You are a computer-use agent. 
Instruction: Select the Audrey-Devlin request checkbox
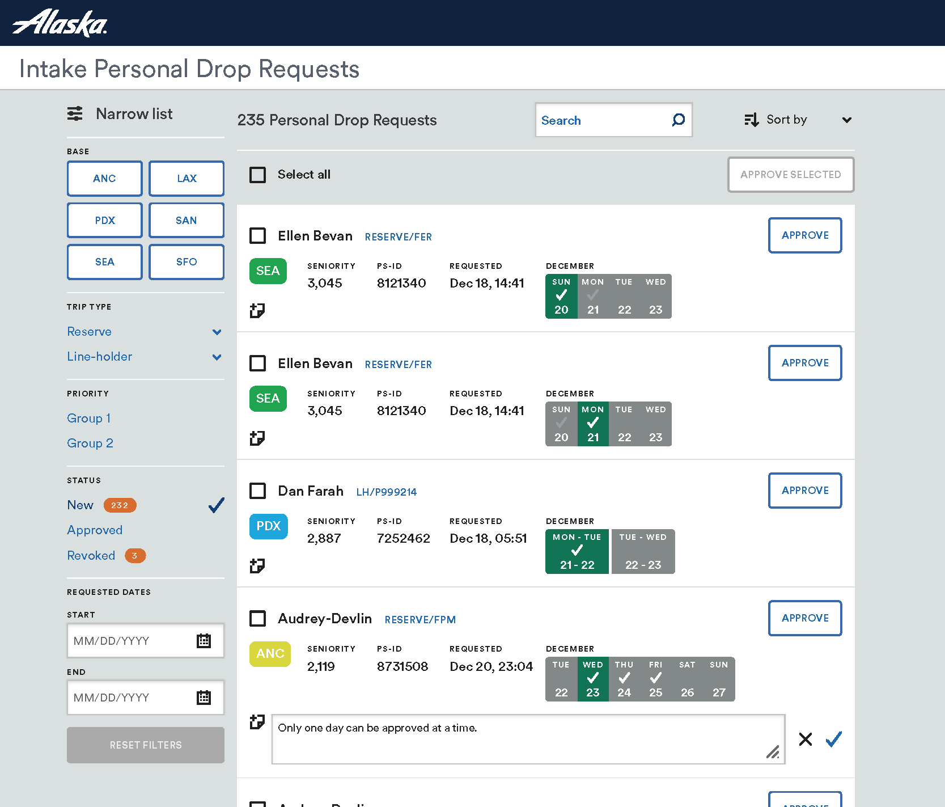coord(258,619)
